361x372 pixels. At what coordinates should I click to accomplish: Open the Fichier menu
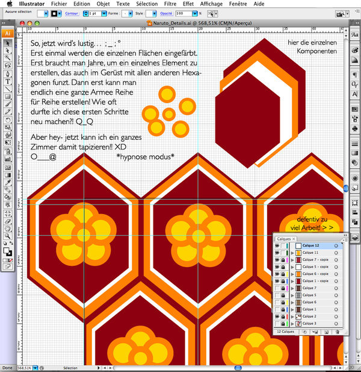point(59,4)
